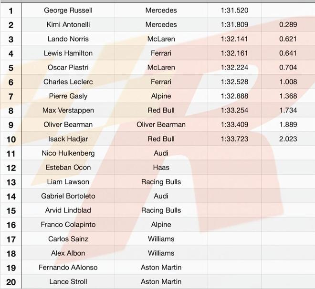The height and width of the screenshot is (289, 315).
Task: Select the Alex Albon name cell
Action: (x=68, y=253)
